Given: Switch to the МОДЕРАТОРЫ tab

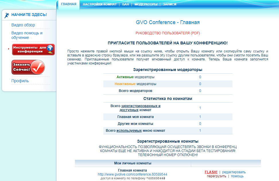Looking at the screenshot, I should 146,4.
